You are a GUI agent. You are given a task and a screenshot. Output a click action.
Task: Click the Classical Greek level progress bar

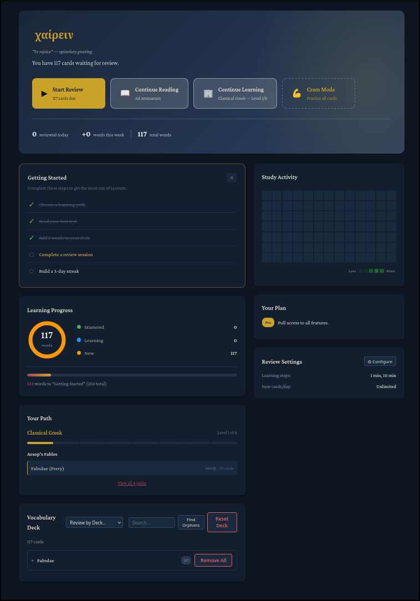coord(132,443)
